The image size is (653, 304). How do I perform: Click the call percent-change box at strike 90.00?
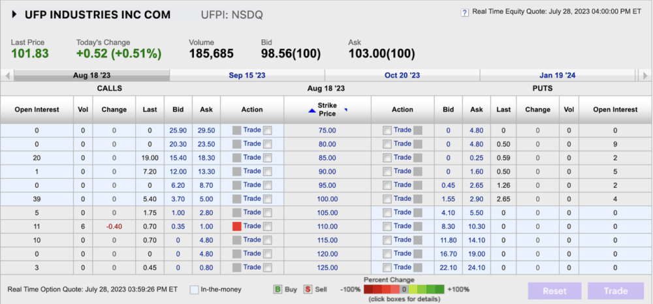point(236,172)
